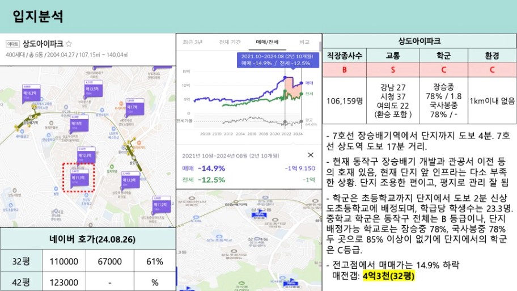Click the blue chart tooltip showing 매매 -14.9%
517x291 pixels.
278,60
